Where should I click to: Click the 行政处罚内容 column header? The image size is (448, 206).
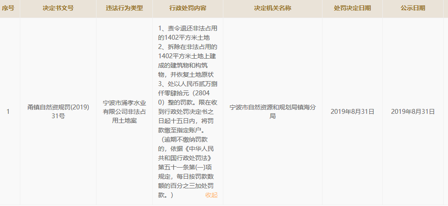tap(188, 8)
